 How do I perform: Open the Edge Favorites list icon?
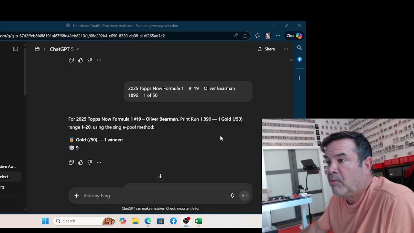click(x=257, y=36)
